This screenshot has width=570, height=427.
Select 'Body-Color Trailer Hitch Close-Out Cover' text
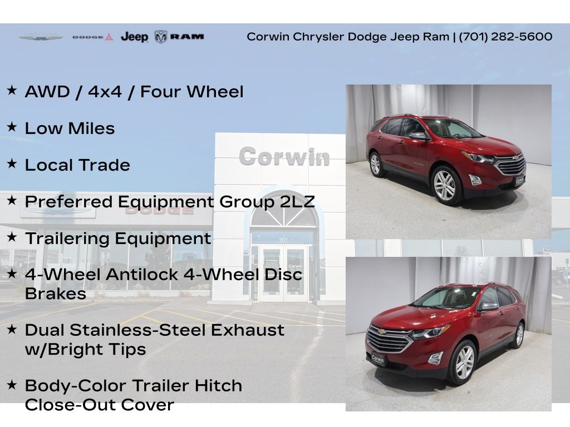(134, 395)
